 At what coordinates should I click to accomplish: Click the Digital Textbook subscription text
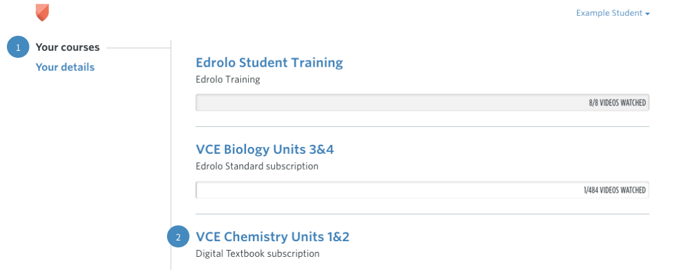pos(257,254)
